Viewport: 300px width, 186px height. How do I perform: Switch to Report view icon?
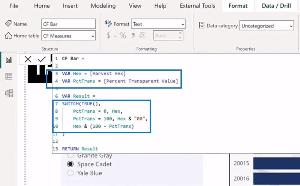[x=9, y=60]
